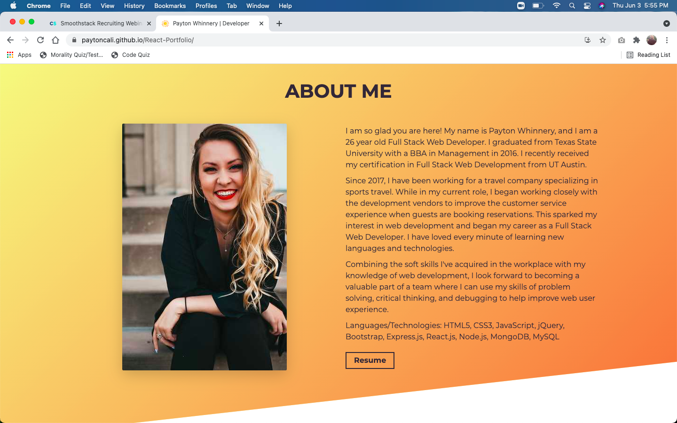Close the Smoothstack Recruiting Webinar tab
677x423 pixels.
click(149, 23)
